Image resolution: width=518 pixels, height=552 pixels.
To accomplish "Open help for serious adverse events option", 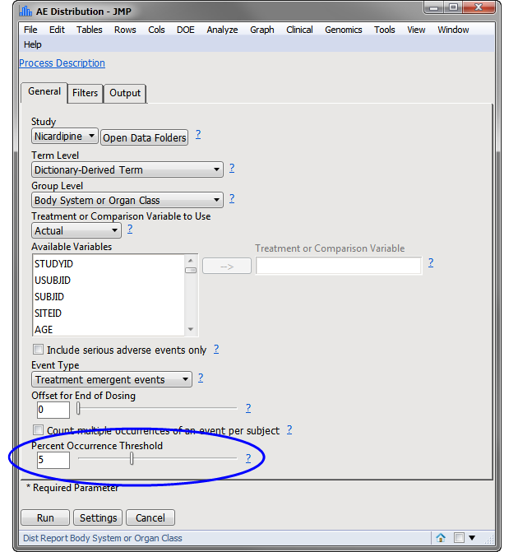I will 216,349.
